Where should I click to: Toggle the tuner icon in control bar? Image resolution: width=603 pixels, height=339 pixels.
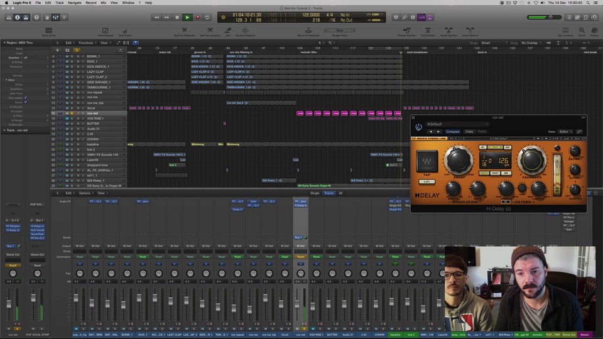pyautogui.click(x=404, y=18)
